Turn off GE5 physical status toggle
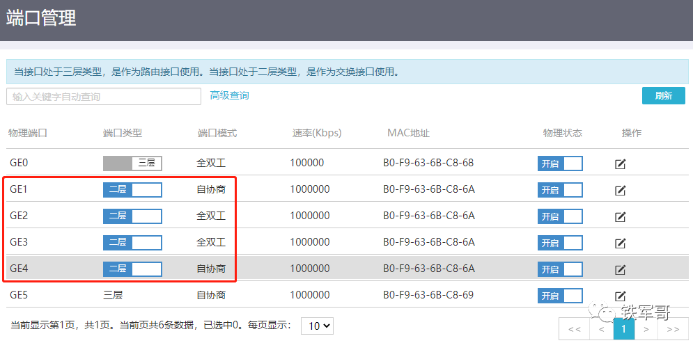The width and height of the screenshot is (693, 343). [x=560, y=296]
